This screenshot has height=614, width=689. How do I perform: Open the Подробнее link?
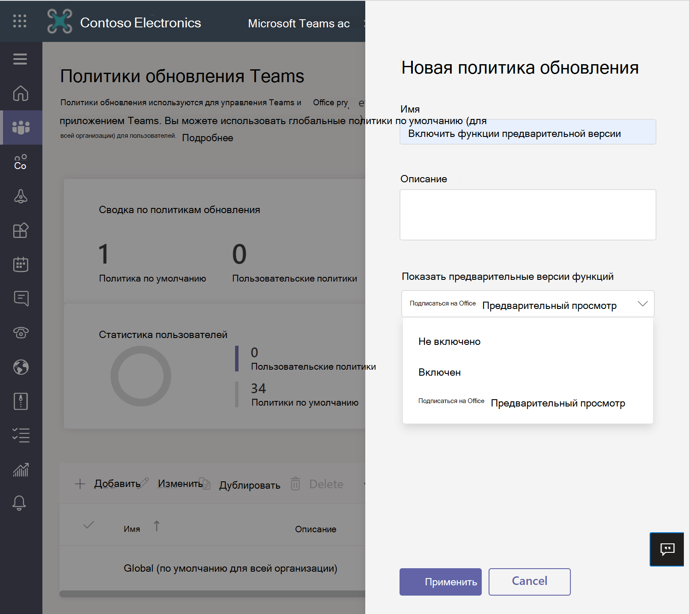tap(208, 138)
